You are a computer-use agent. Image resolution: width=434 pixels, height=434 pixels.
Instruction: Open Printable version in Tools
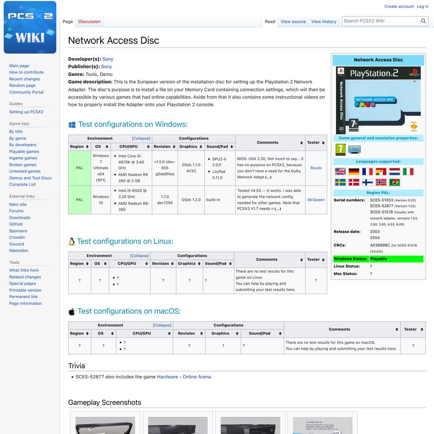point(25,290)
